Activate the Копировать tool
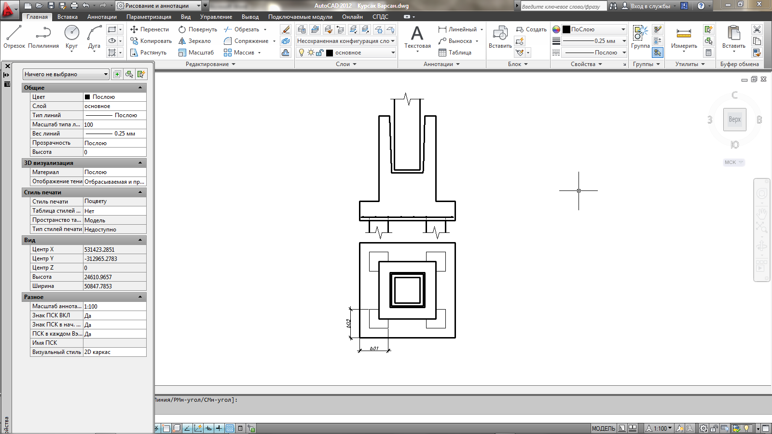The image size is (772, 434). coord(151,41)
